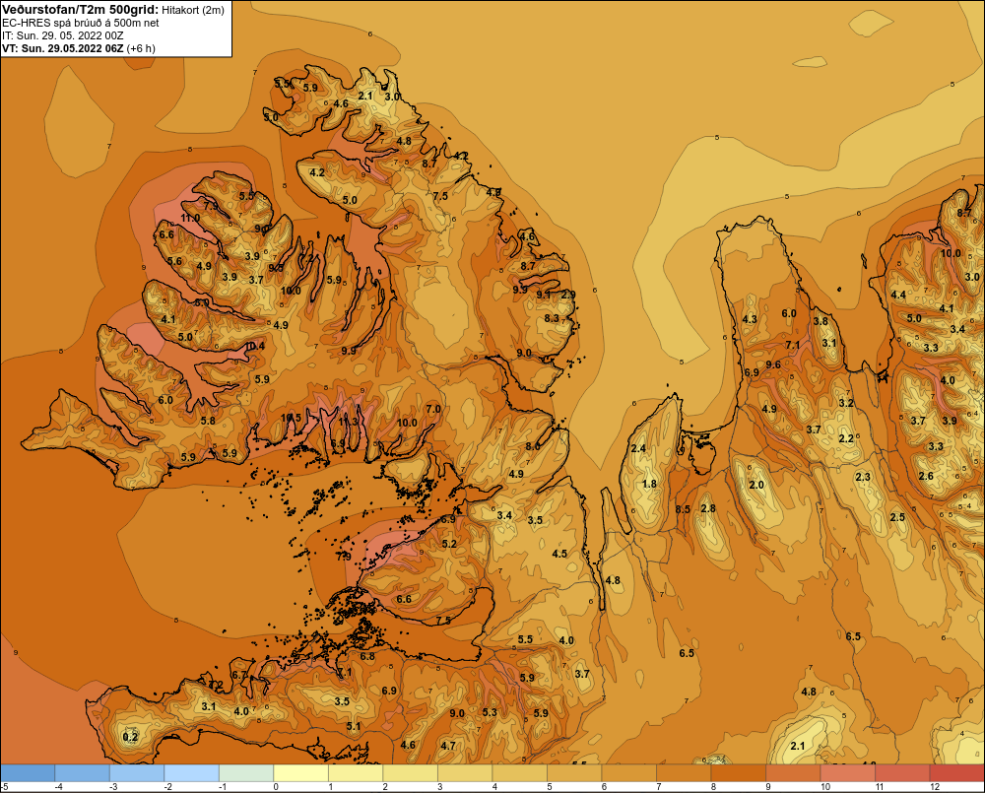
Task: Select the legend swatch between 7 and 8
Action: [x=684, y=773]
